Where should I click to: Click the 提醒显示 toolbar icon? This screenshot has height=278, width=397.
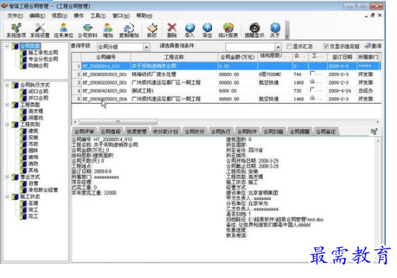254,30
